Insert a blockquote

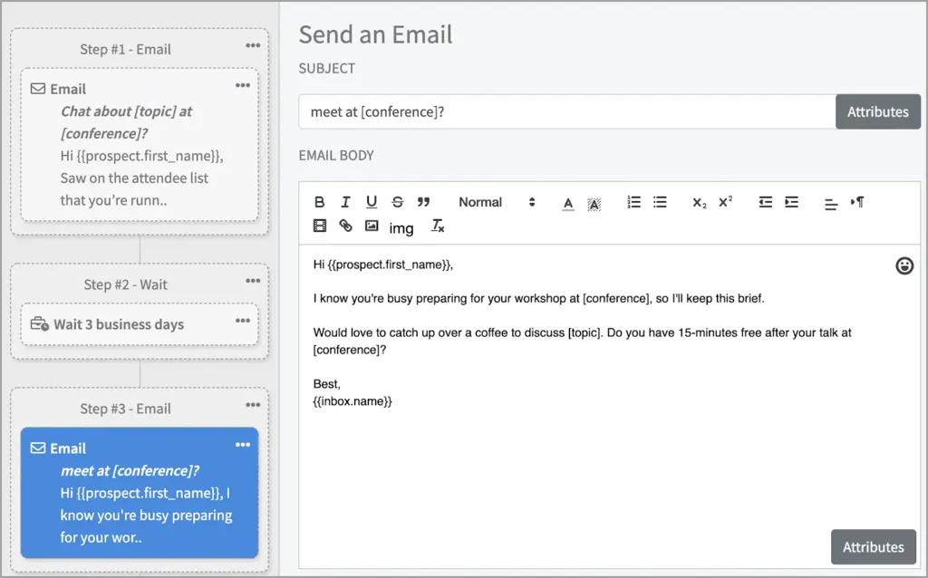click(423, 202)
